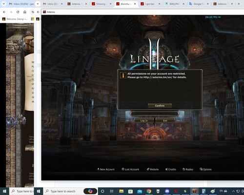Open the game Options menu
The height and width of the screenshot is (195, 244).
pos(205,169)
